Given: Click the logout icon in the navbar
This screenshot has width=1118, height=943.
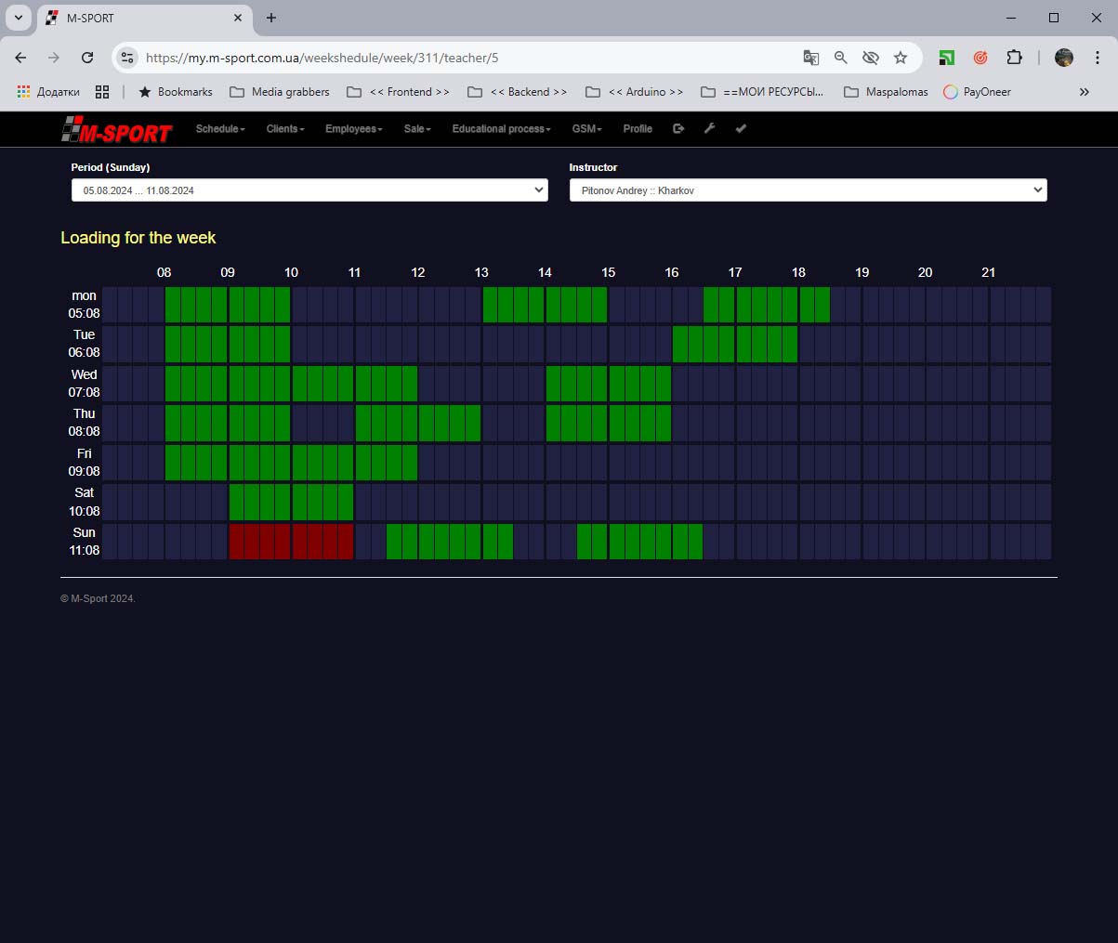Looking at the screenshot, I should (x=678, y=129).
